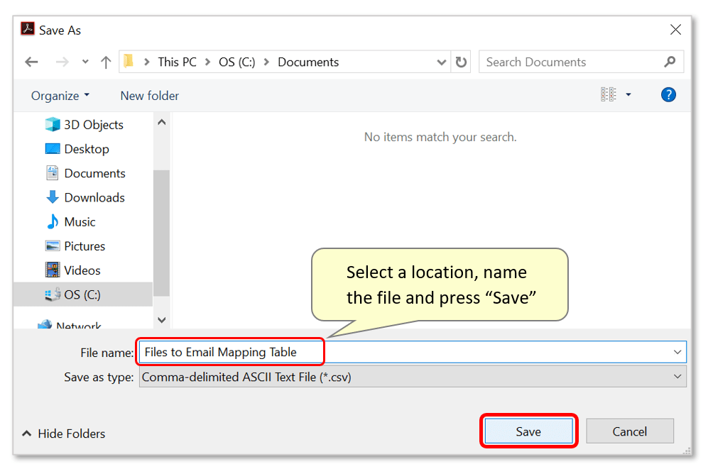Click the Cancel button
The width and height of the screenshot is (708, 469).
click(x=629, y=431)
